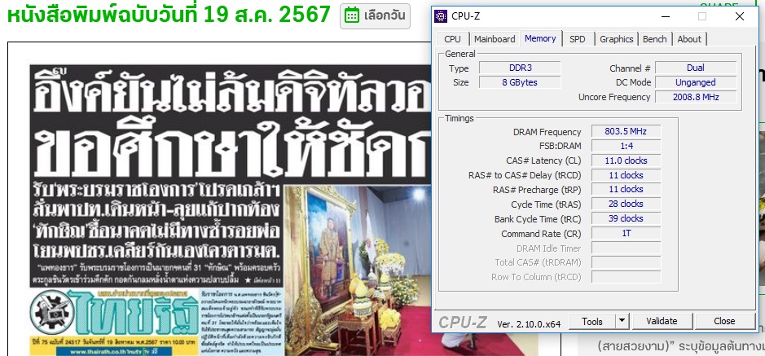765x356 pixels.
Task: Switch to the Graphics tab
Action: (x=616, y=39)
